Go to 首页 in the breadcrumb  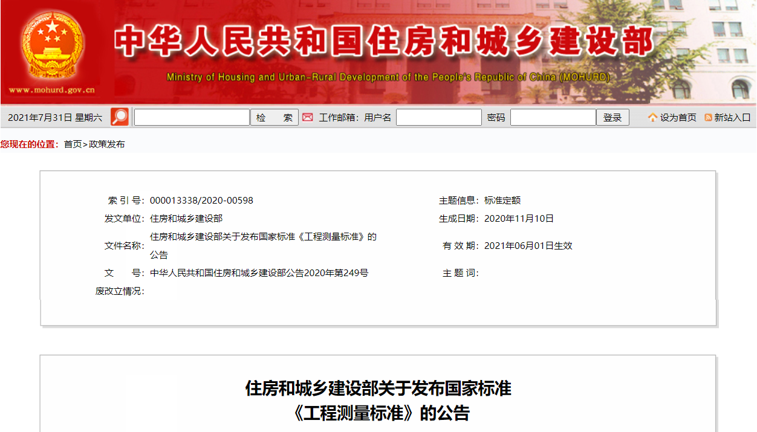[x=73, y=144]
